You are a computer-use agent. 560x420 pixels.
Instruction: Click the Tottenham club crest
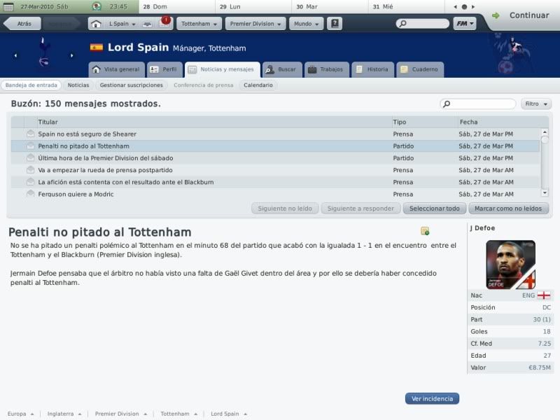(x=43, y=52)
